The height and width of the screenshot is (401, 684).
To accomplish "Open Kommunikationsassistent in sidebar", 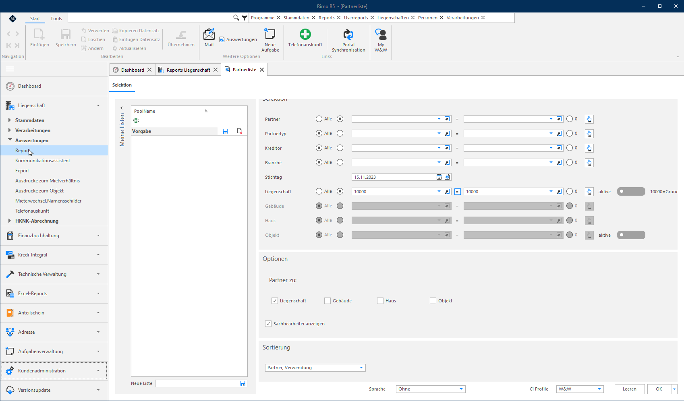I will coord(43,161).
